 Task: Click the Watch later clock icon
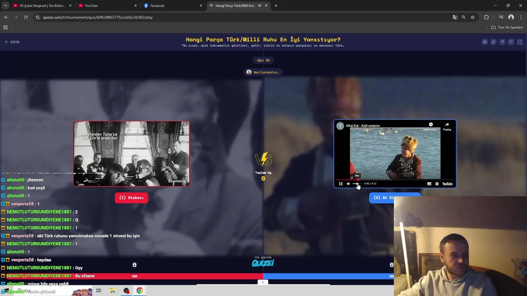431,125
